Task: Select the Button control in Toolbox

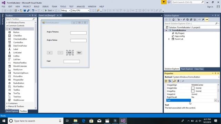Action: click(x=16, y=32)
